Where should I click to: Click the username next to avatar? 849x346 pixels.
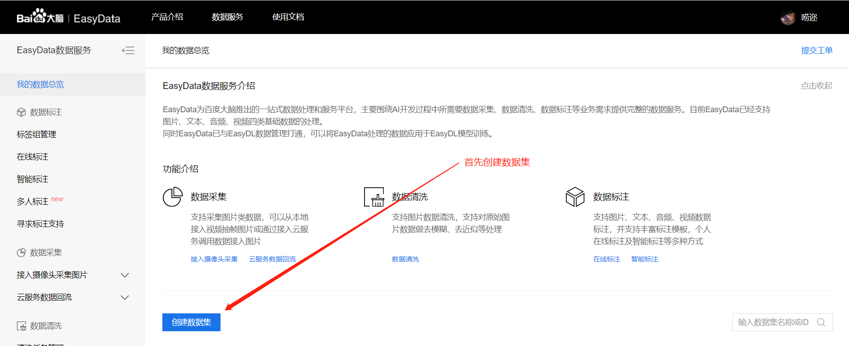[x=809, y=17]
